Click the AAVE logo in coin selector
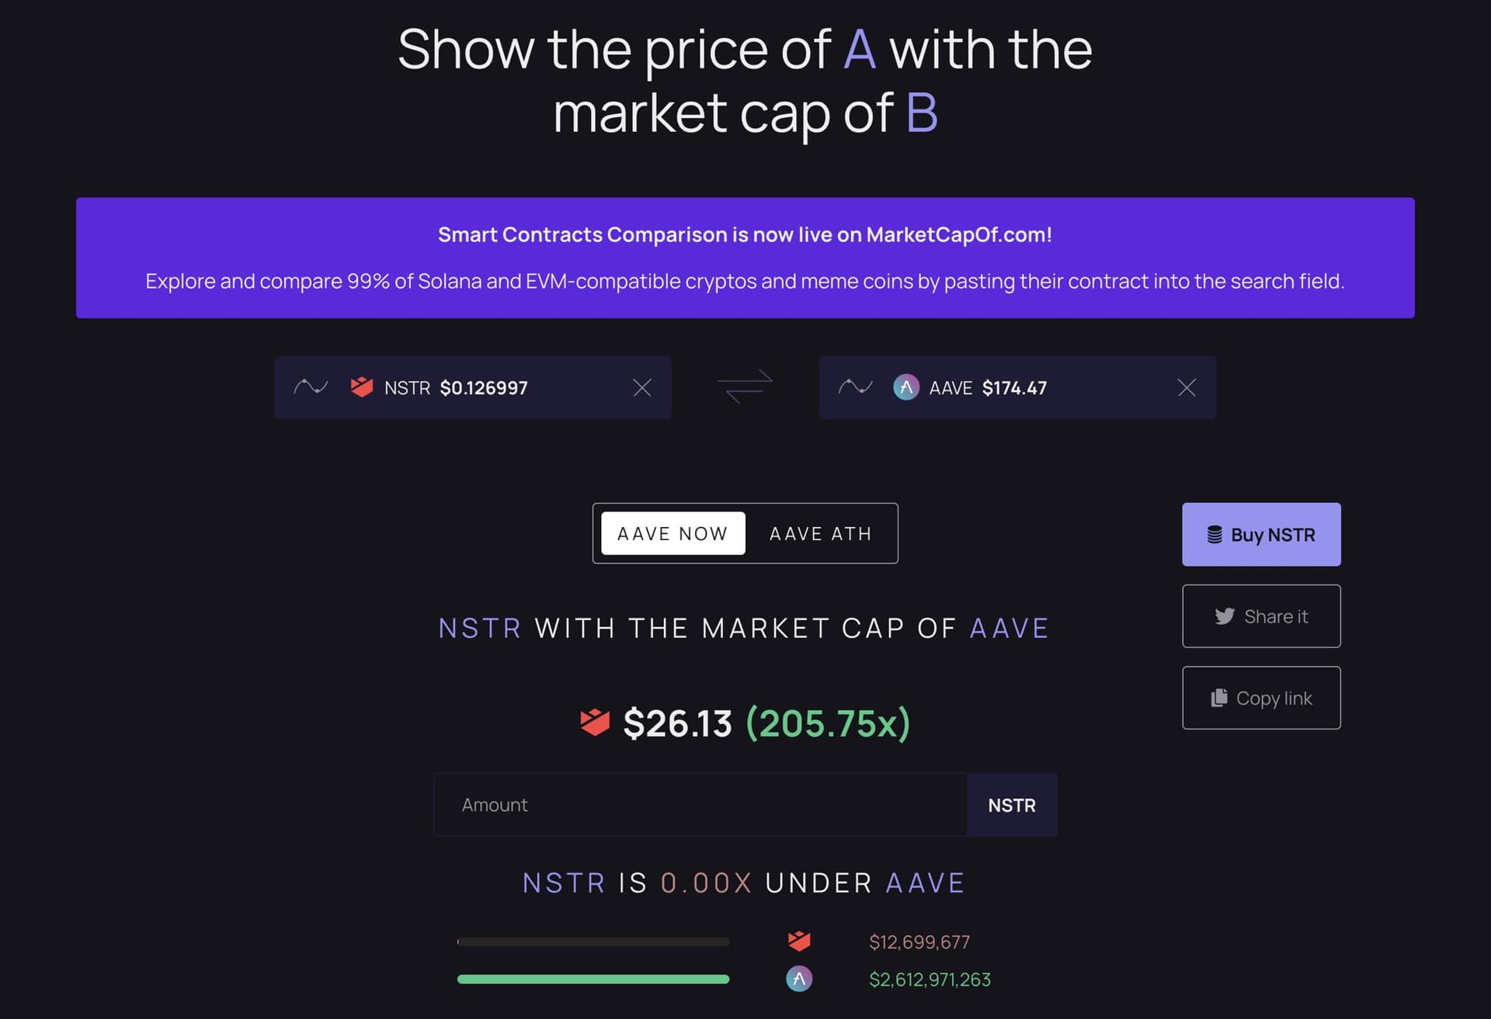The image size is (1491, 1019). tap(905, 386)
